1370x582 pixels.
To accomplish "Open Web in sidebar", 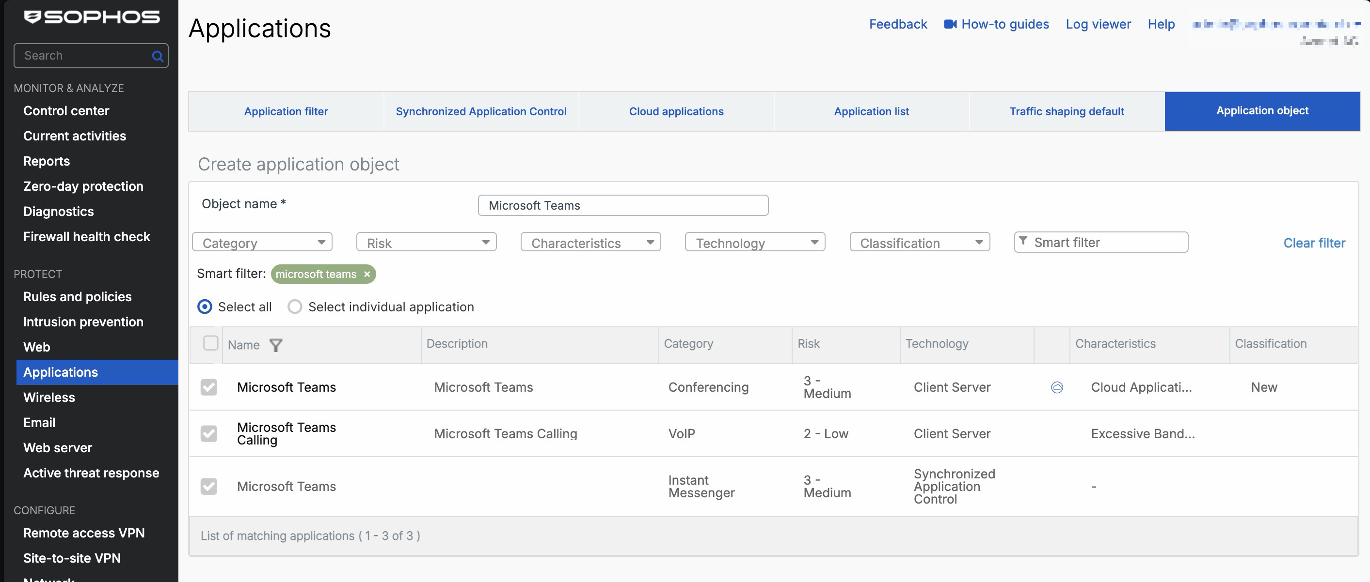I will pos(37,347).
